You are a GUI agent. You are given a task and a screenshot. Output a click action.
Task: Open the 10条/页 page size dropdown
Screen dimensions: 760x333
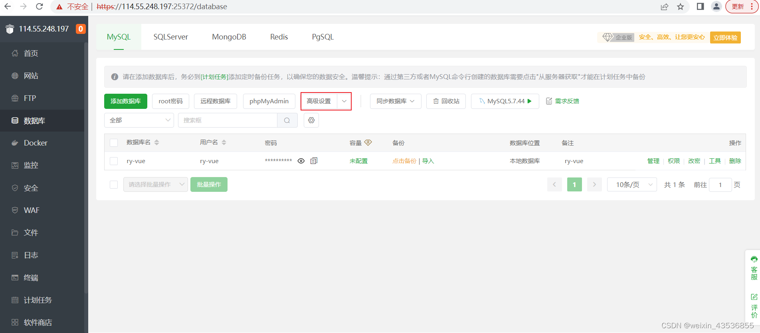point(632,185)
